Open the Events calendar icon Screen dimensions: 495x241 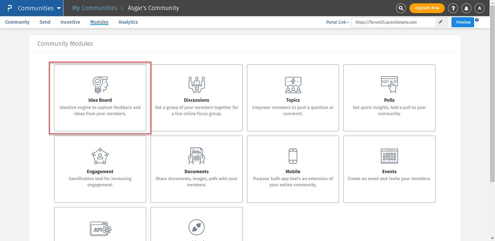point(389,156)
